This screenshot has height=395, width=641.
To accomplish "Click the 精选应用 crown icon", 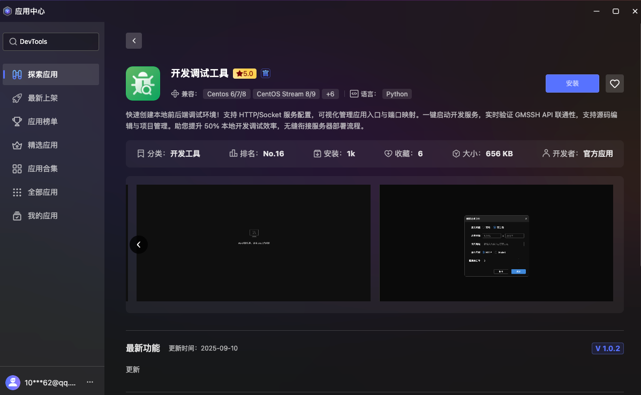I will coord(17,145).
